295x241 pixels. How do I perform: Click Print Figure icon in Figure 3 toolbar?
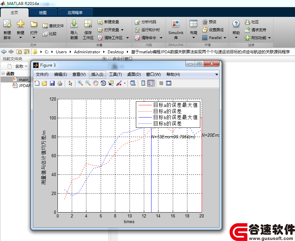tap(60, 83)
